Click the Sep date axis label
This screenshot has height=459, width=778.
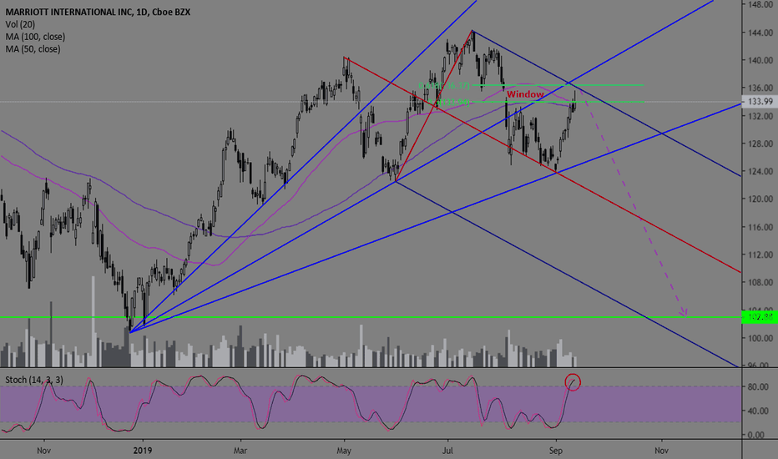(556, 451)
